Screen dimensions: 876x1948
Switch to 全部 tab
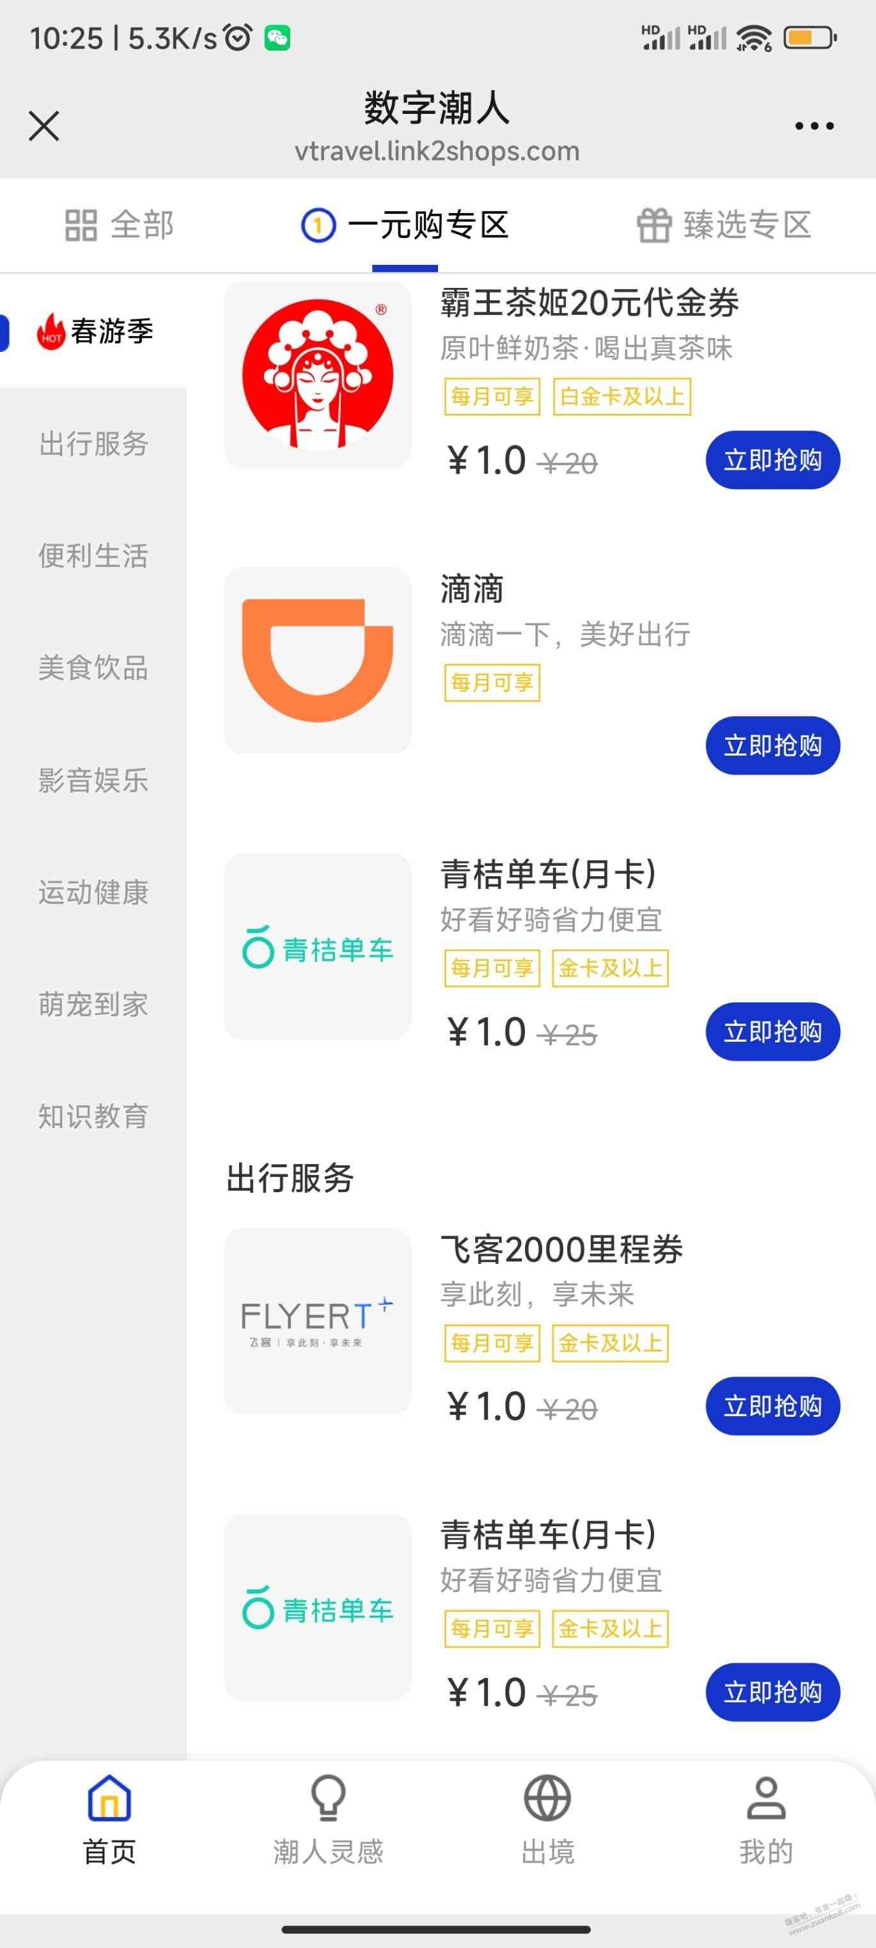(120, 225)
